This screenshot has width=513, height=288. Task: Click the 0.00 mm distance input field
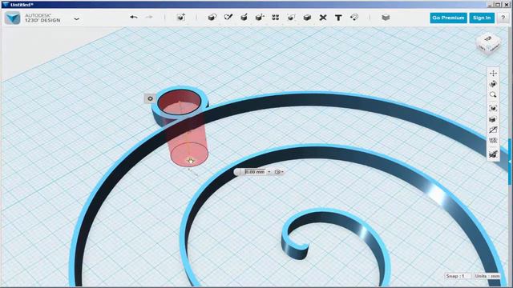255,172
